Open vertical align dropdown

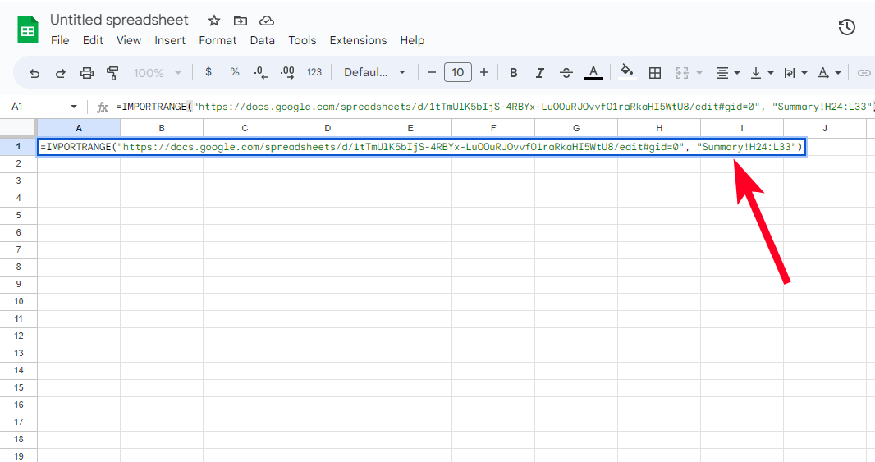(763, 73)
